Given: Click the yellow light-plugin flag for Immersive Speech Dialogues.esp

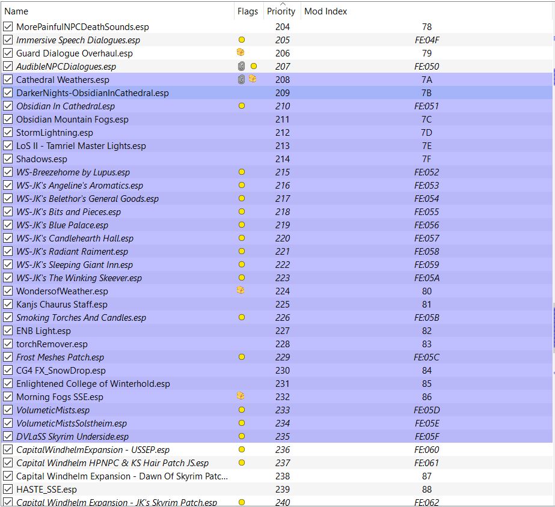Looking at the screenshot, I should (242, 40).
